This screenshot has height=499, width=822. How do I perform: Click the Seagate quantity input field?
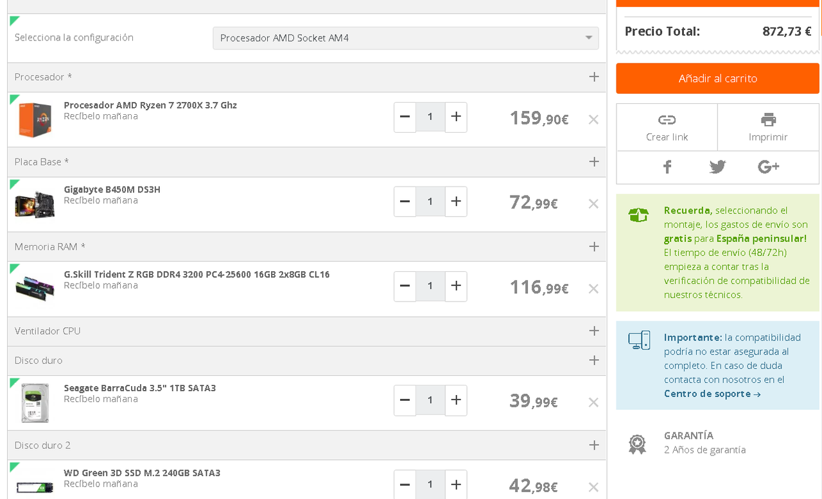[x=430, y=400]
